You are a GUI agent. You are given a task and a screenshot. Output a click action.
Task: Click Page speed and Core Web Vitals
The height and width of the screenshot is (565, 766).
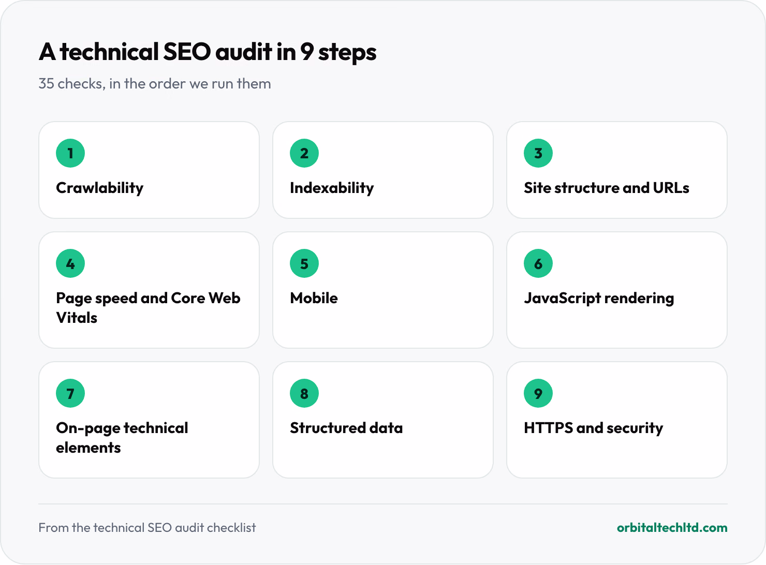click(148, 308)
